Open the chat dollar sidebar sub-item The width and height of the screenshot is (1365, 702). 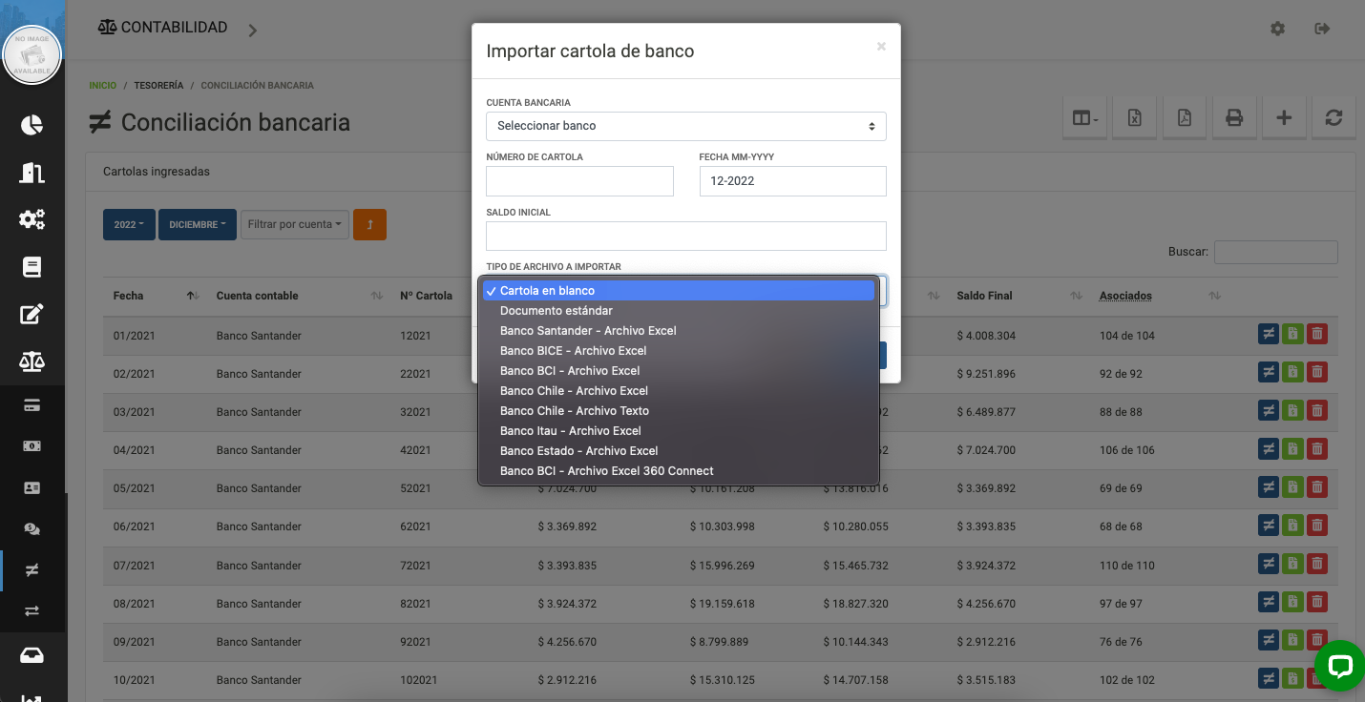click(32, 528)
